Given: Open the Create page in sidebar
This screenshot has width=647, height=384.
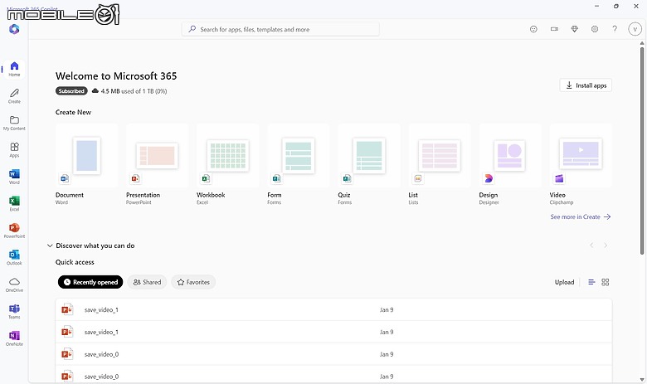Looking at the screenshot, I should [14, 95].
